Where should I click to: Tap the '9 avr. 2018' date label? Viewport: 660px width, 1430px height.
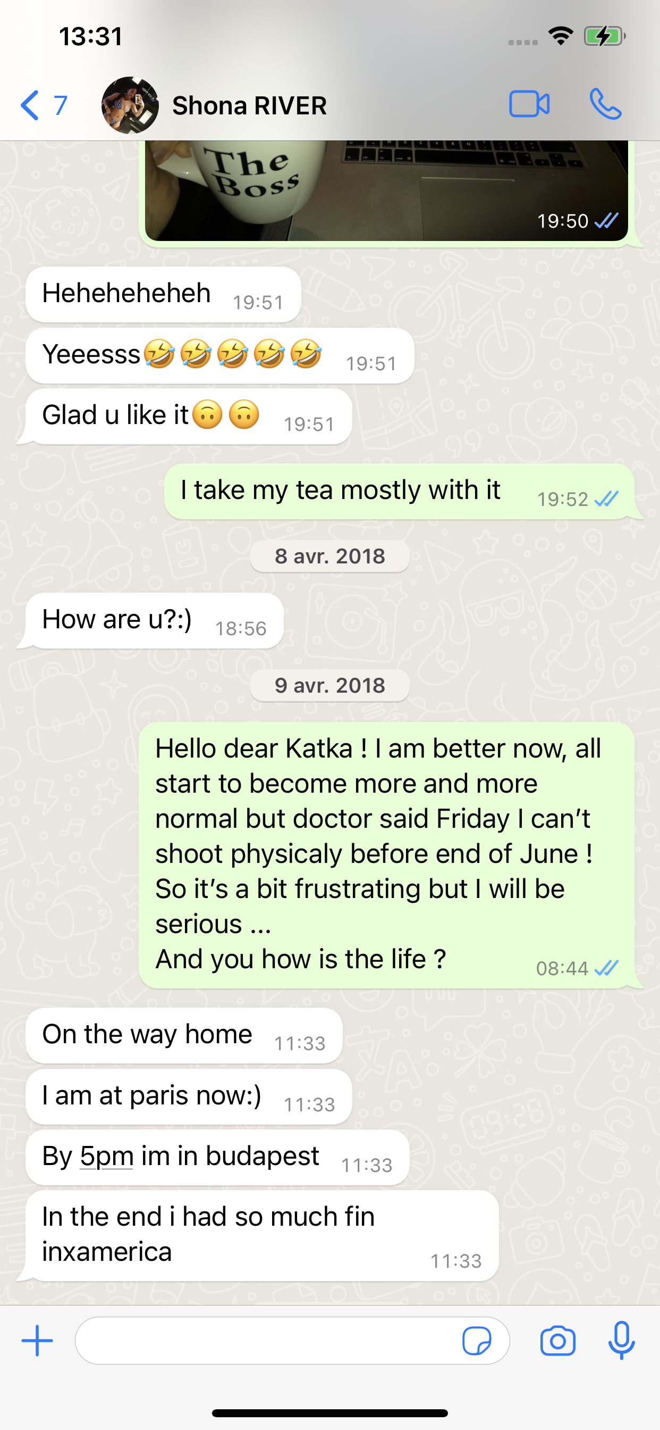(330, 685)
